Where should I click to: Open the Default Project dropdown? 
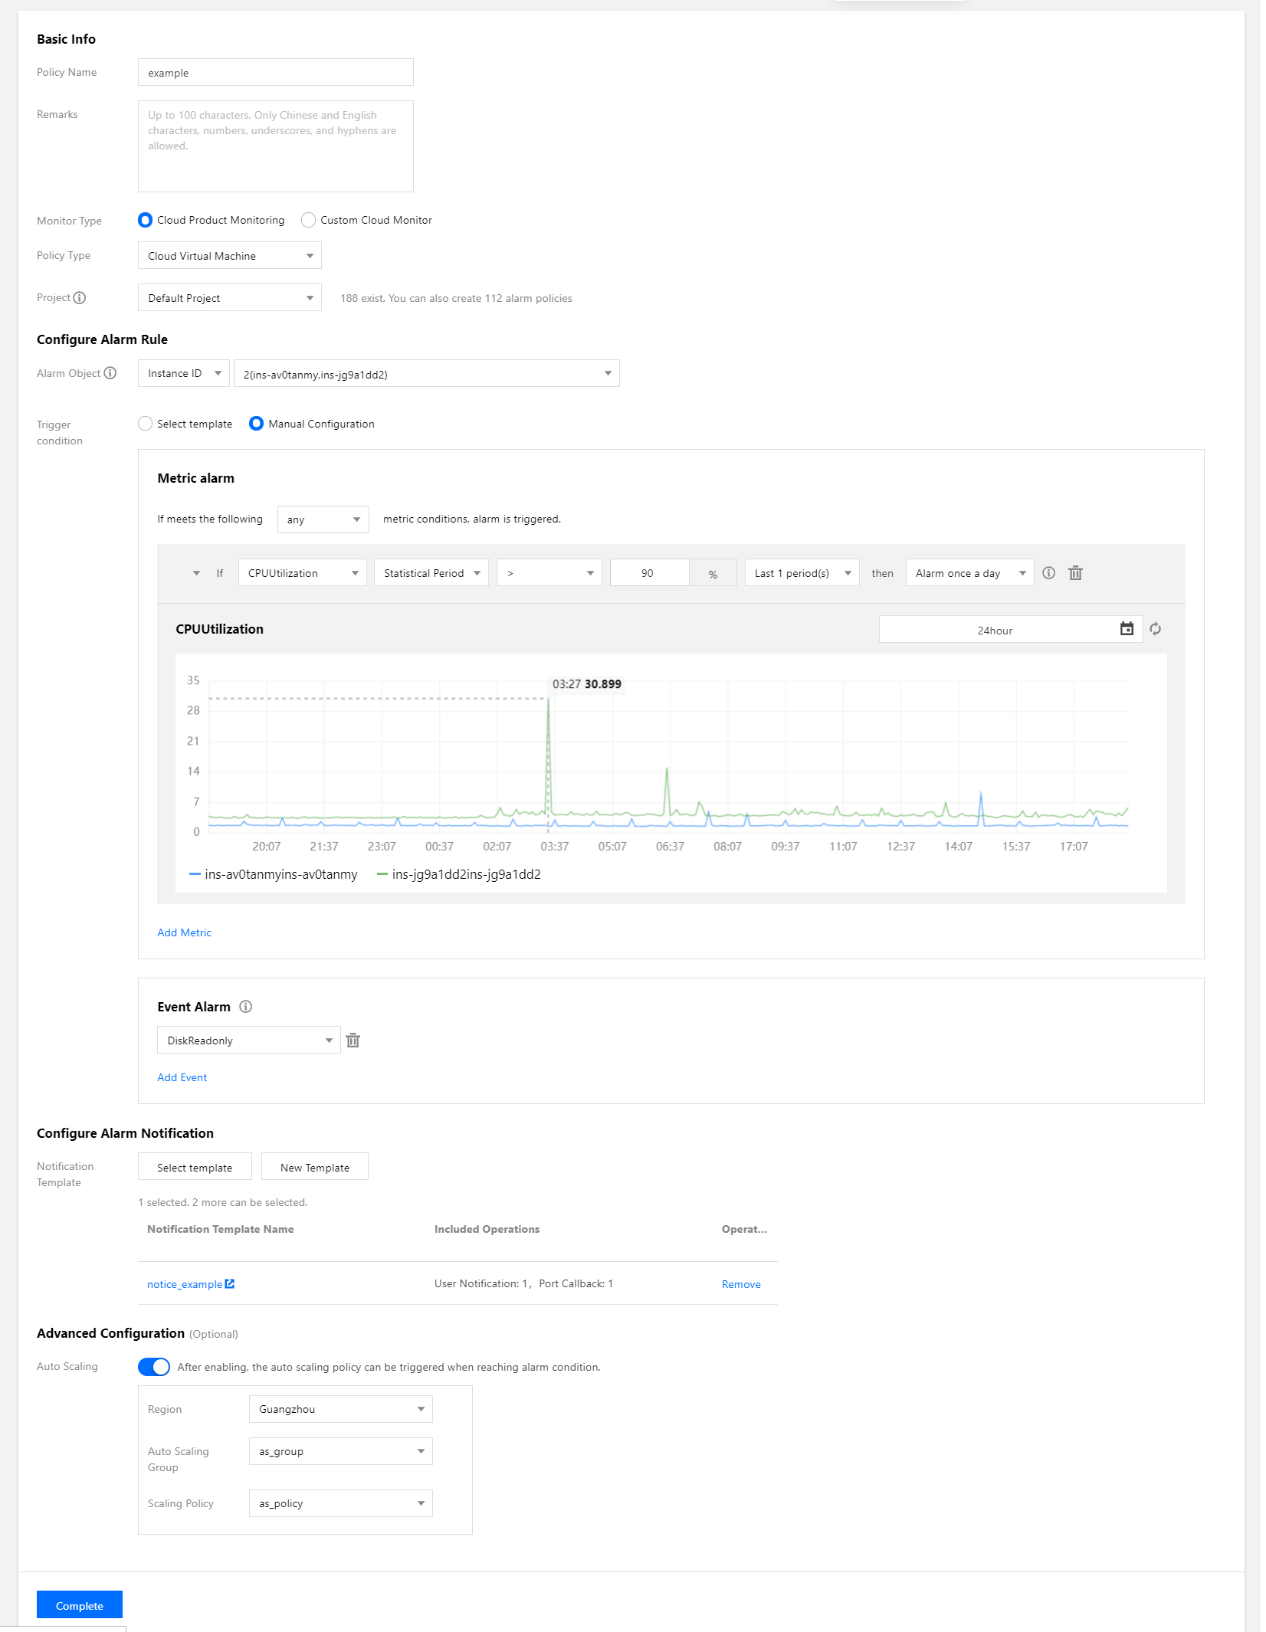tap(230, 298)
